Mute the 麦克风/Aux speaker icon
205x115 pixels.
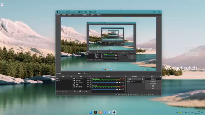pyautogui.click(x=120, y=83)
